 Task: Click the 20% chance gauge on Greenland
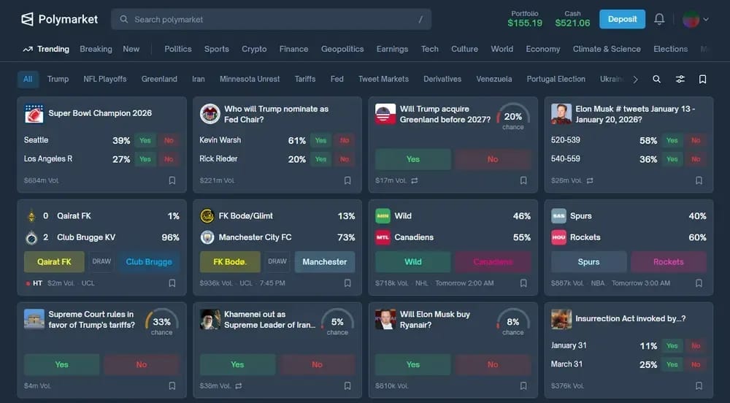tap(512, 117)
